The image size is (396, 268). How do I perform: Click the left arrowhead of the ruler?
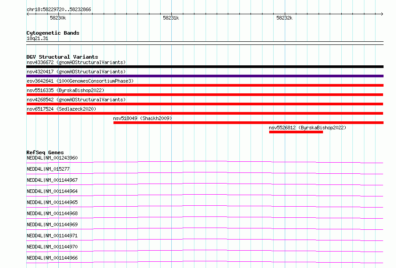[28, 14]
